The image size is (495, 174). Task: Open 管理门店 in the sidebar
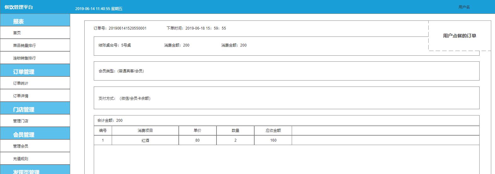tap(20, 121)
